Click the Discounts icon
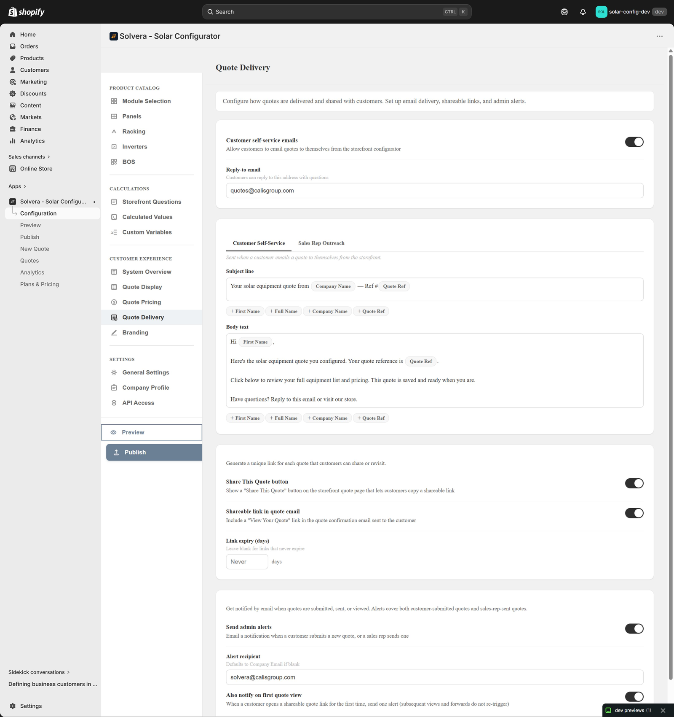 tap(13, 94)
